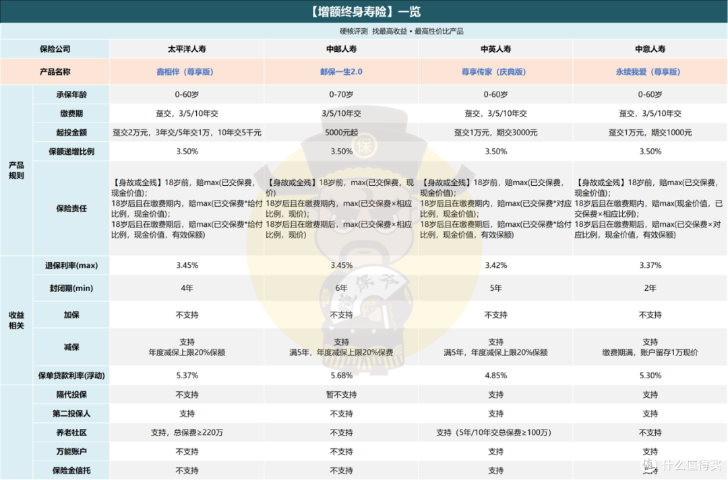This screenshot has height=480, width=728.
Task: Click the 保险责任 row label
Action: 71,209
